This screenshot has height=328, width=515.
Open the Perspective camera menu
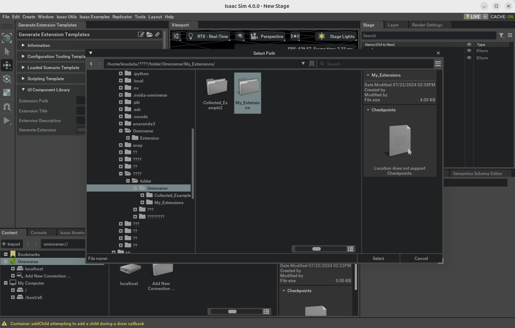coord(267,36)
